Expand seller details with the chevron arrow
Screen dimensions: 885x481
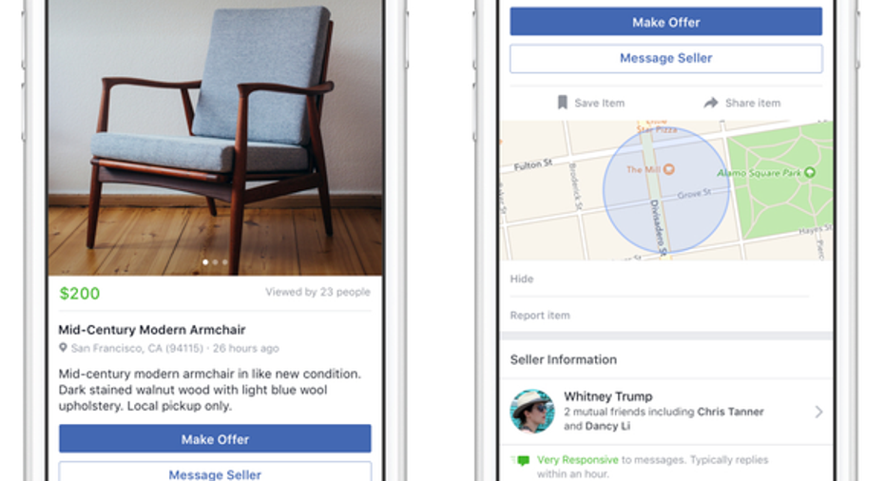818,413
